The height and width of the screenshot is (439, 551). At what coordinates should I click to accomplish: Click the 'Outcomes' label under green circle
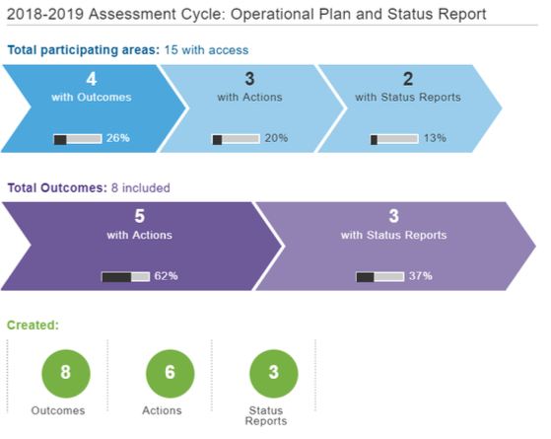[x=58, y=410]
